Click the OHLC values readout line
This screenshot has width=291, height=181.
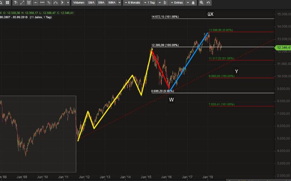[x=37, y=13]
